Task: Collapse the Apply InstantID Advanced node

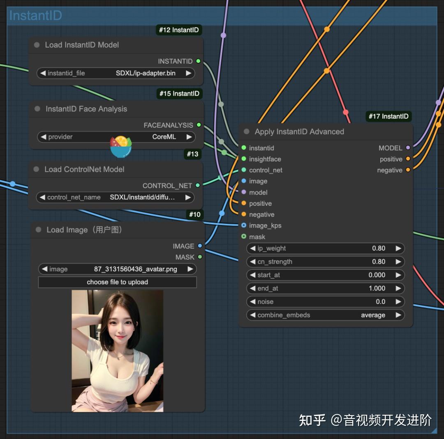Action: click(x=246, y=131)
